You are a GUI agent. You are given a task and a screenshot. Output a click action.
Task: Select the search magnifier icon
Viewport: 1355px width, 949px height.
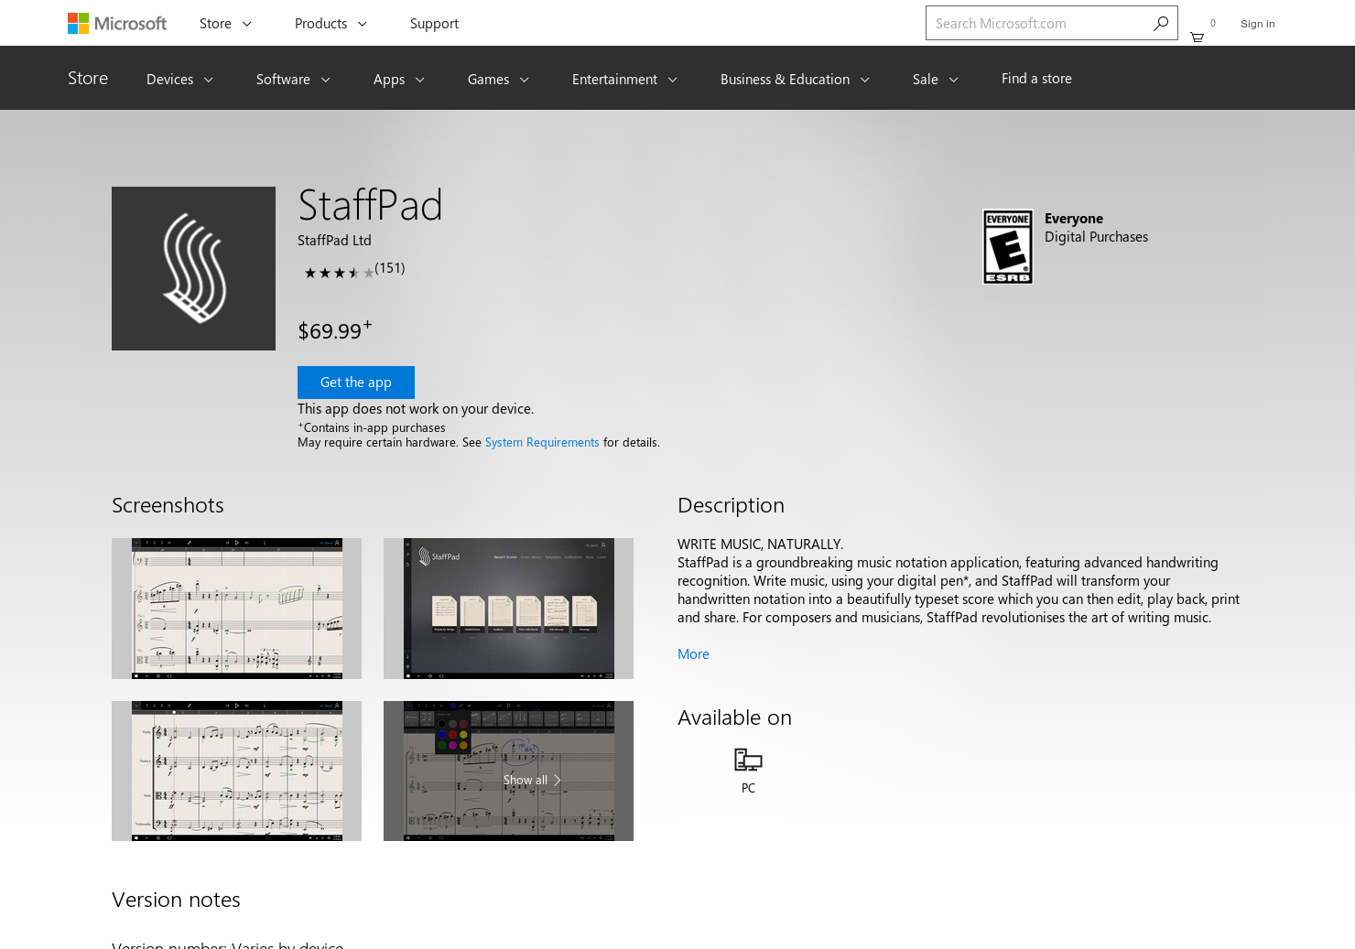point(1161,22)
